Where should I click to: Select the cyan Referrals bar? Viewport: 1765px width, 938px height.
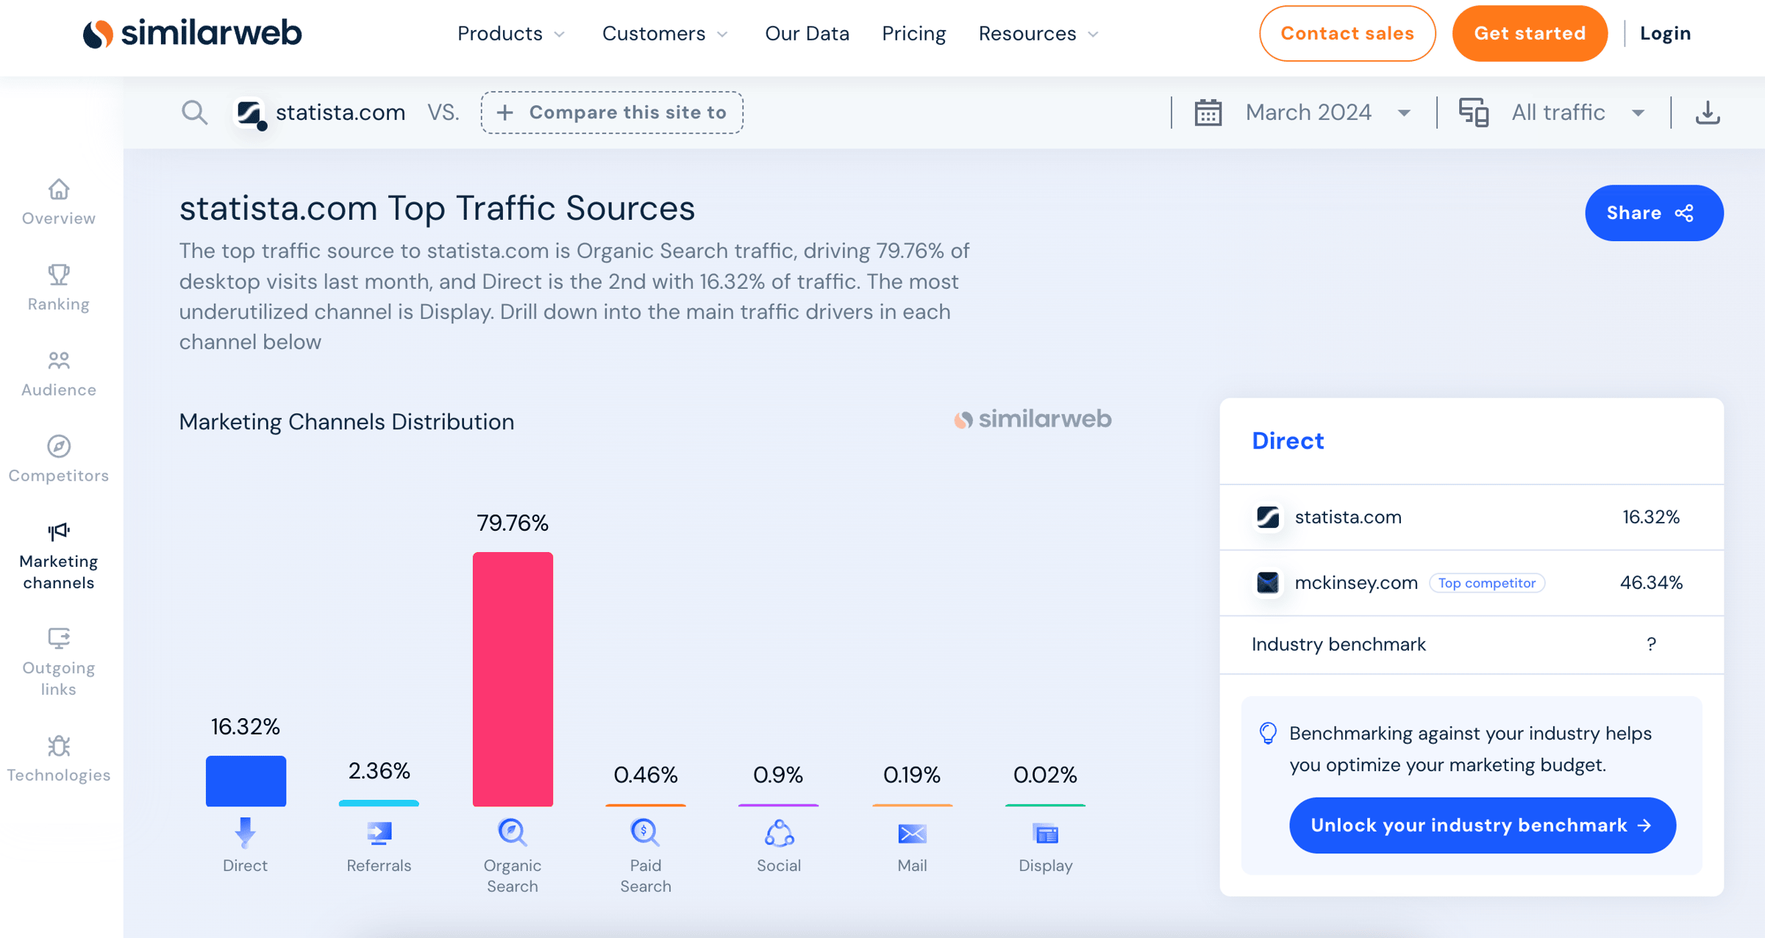[x=379, y=803]
